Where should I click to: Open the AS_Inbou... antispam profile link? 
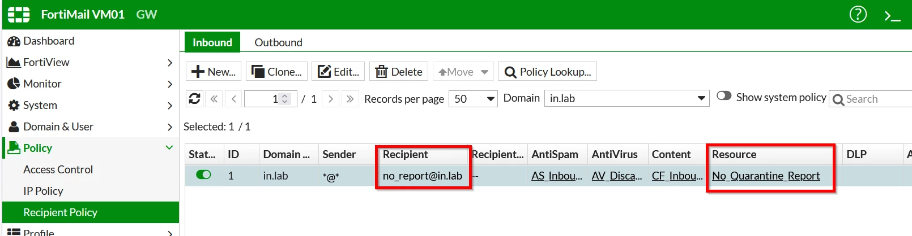point(556,176)
